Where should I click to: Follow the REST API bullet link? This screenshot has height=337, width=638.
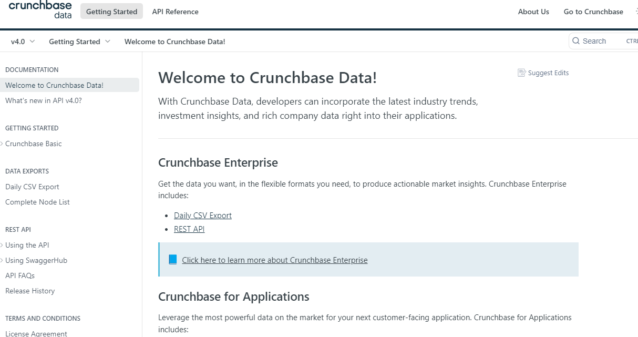pyautogui.click(x=189, y=229)
